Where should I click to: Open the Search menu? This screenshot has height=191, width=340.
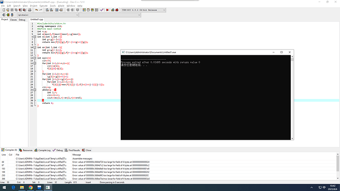coord(17,6)
